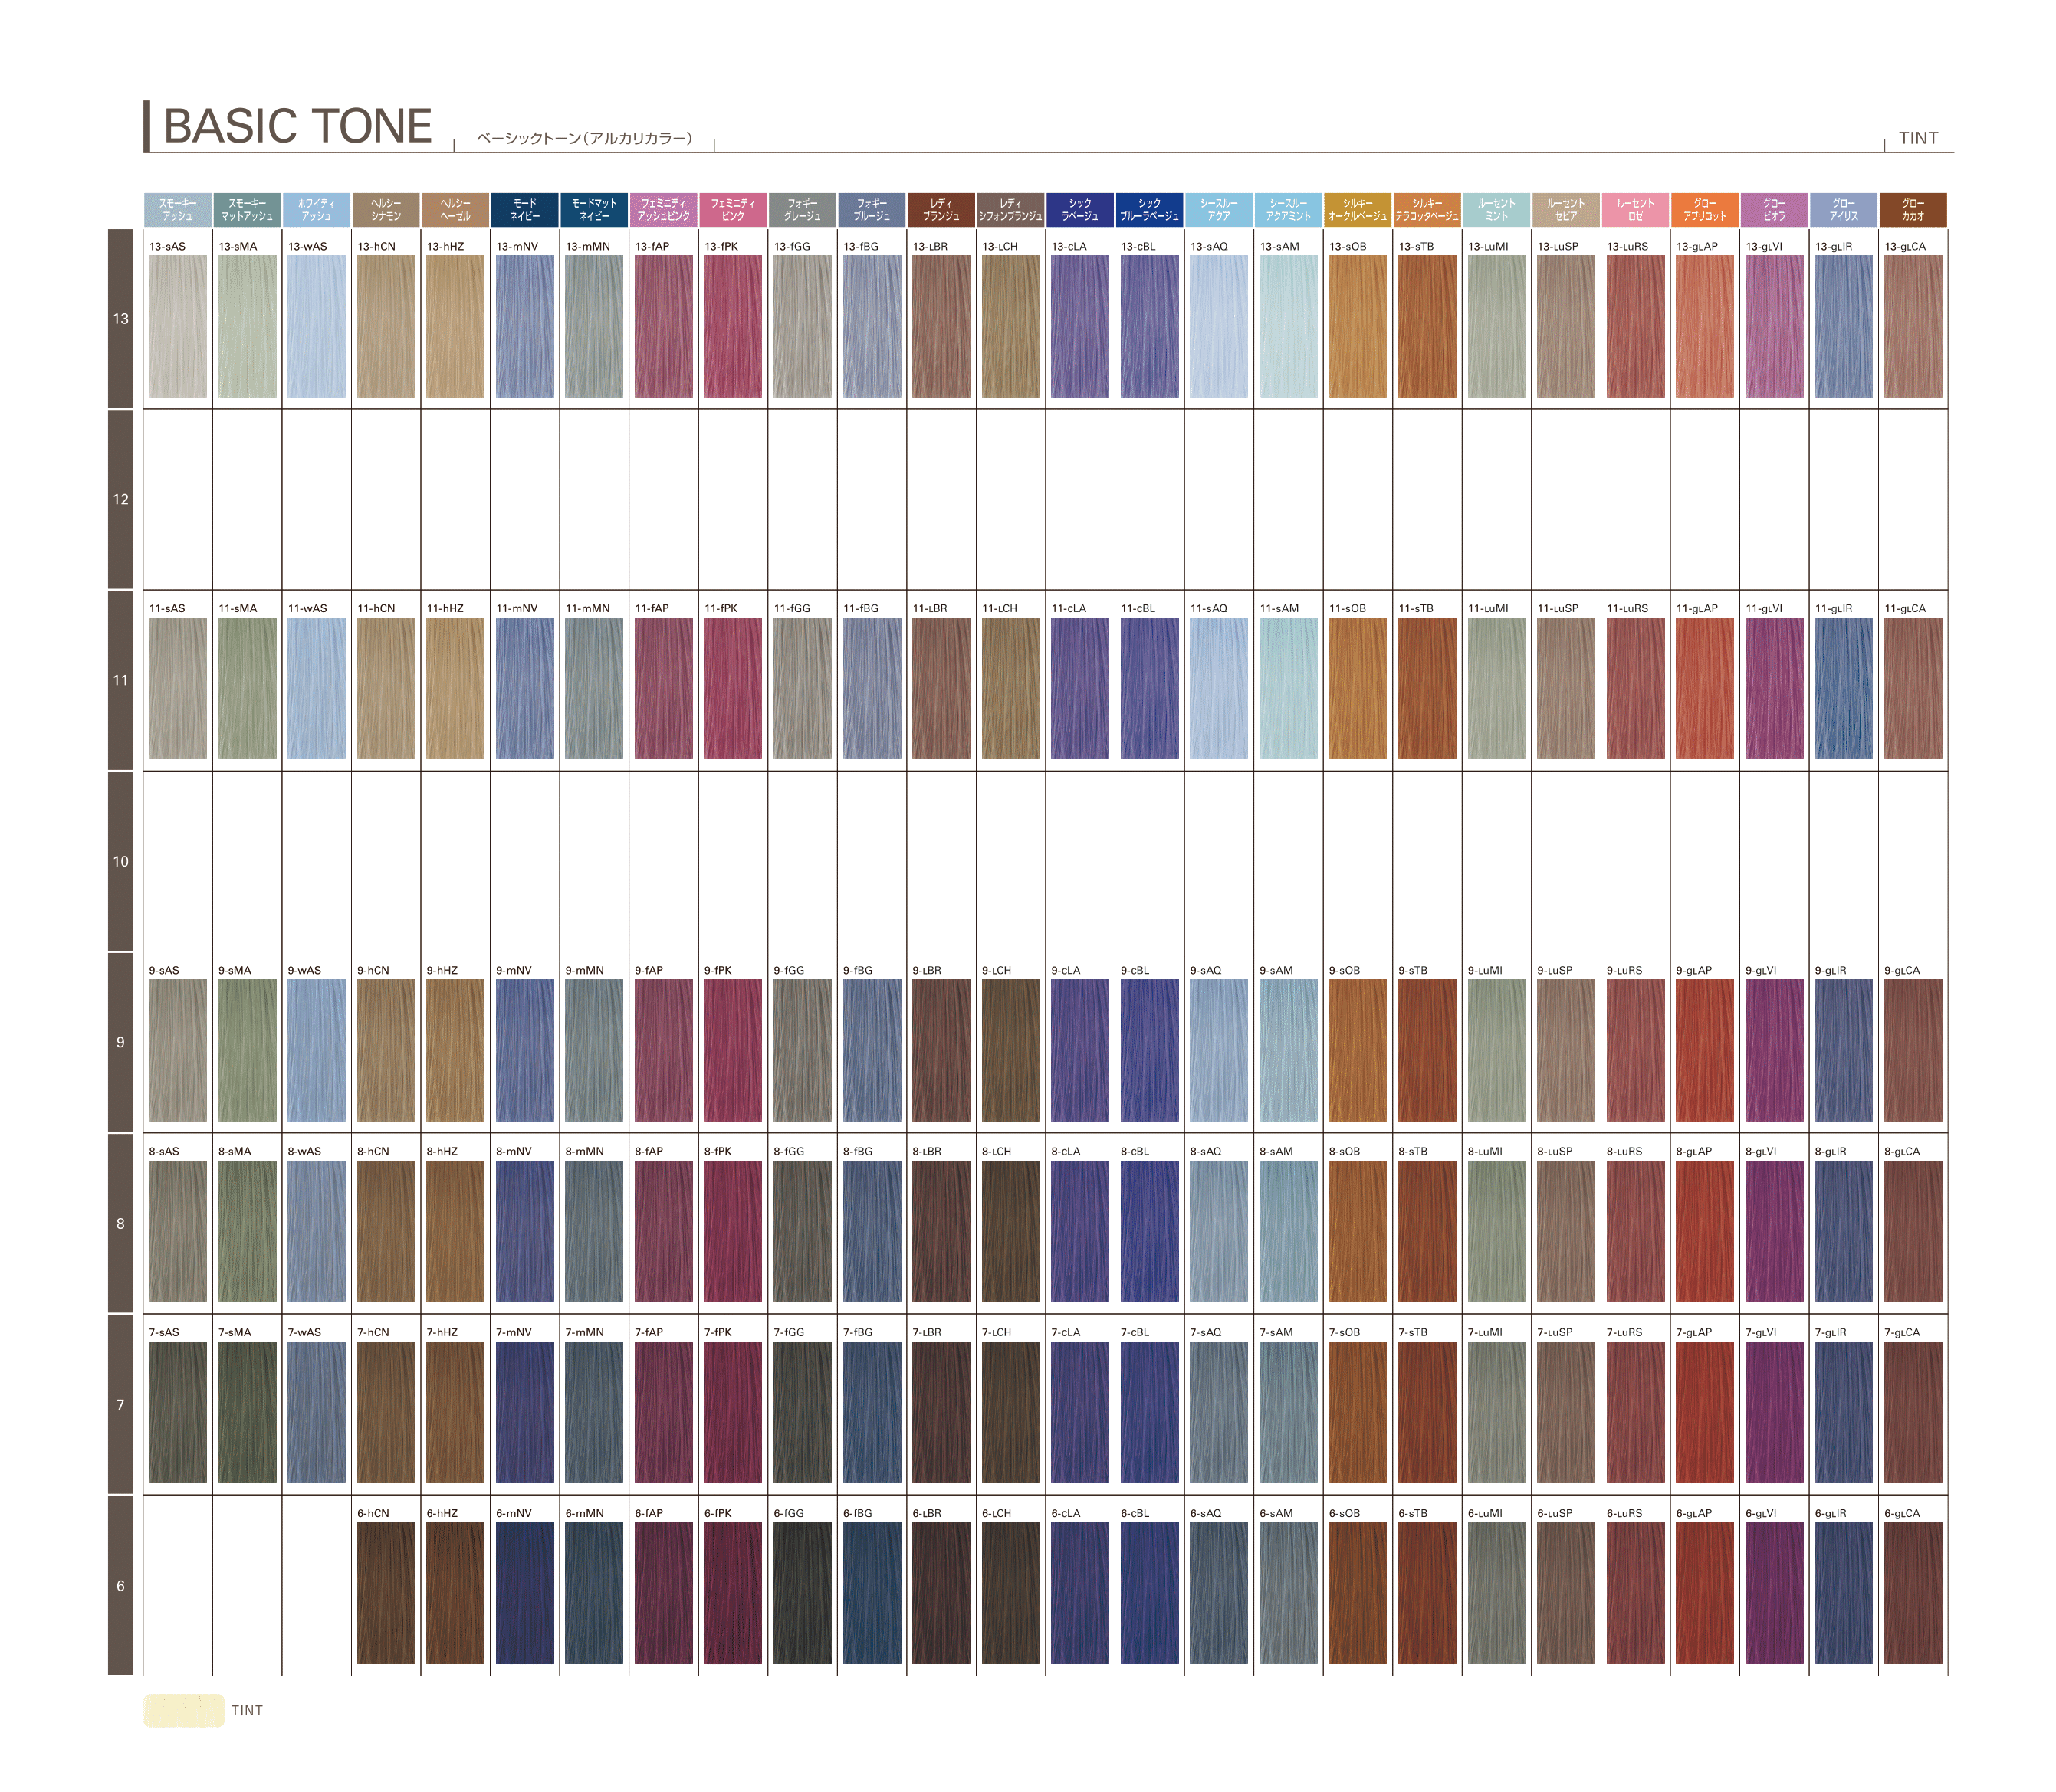
Task: Choose the 11-gLAP apricot swatch
Action: click(1704, 688)
